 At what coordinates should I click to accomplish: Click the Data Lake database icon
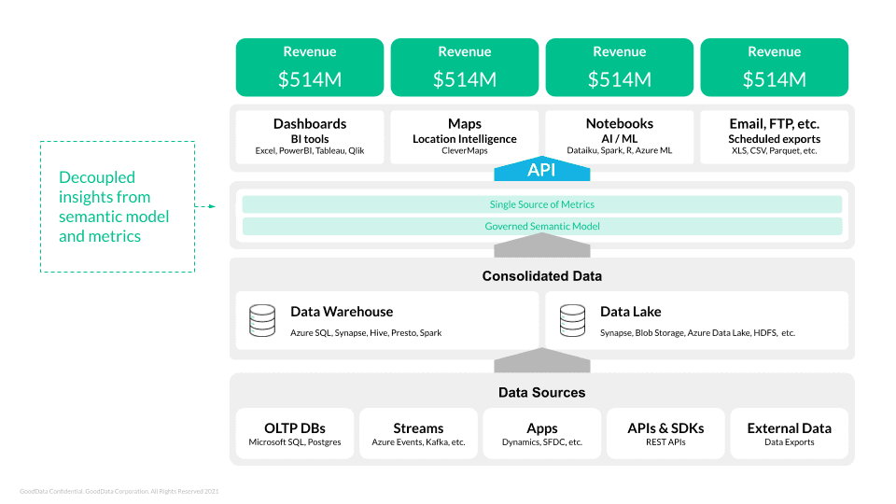point(572,320)
